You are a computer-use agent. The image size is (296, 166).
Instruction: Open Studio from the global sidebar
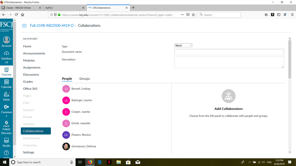coord(6,142)
